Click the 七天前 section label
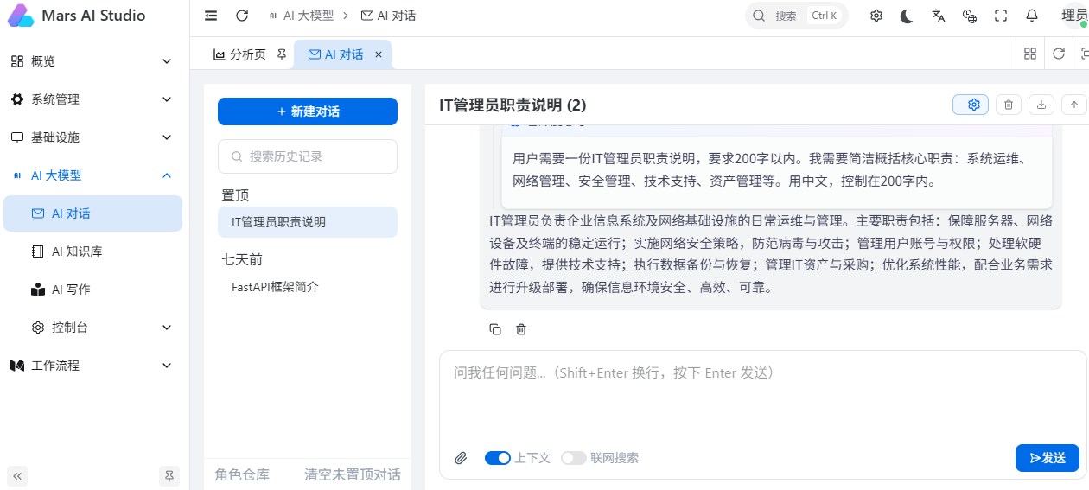Image resolution: width=1089 pixels, height=490 pixels. pos(242,259)
